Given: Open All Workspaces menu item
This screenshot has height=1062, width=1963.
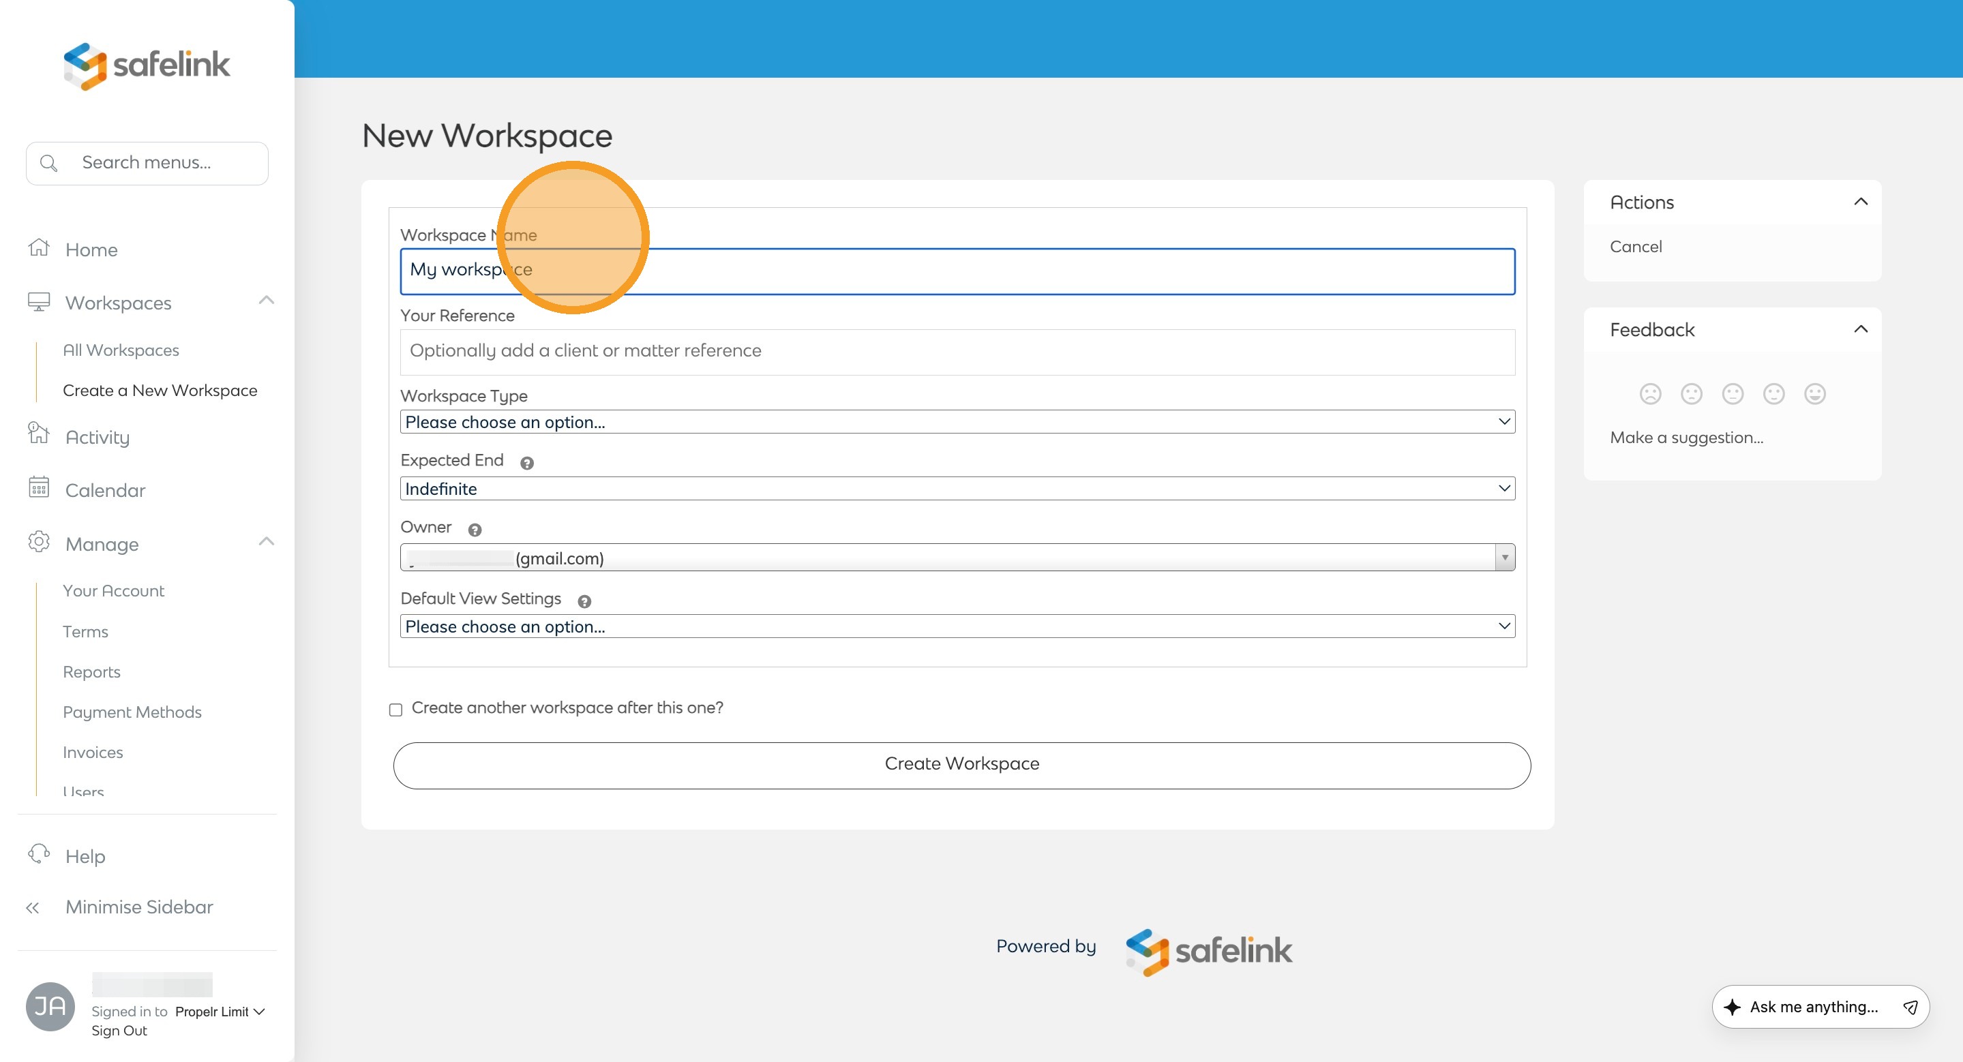Looking at the screenshot, I should coord(121,350).
